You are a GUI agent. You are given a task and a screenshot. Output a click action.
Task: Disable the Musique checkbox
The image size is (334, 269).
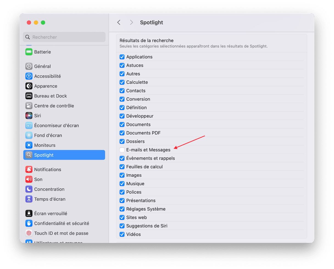122,184
